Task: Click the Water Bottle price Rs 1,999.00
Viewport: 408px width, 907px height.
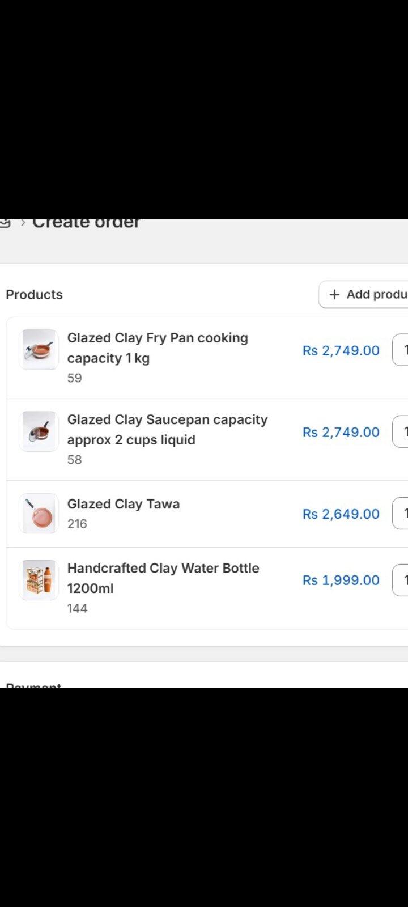Action: [x=341, y=580]
